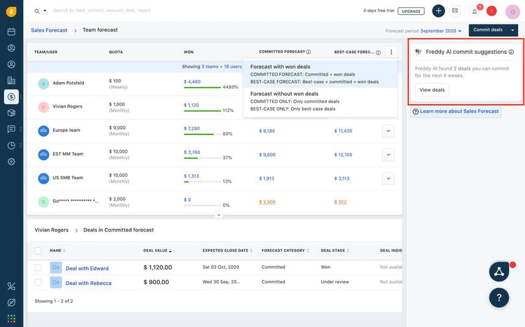Viewport: 525px width, 327px height.
Task: Expand the Europe team row
Action: [388, 131]
